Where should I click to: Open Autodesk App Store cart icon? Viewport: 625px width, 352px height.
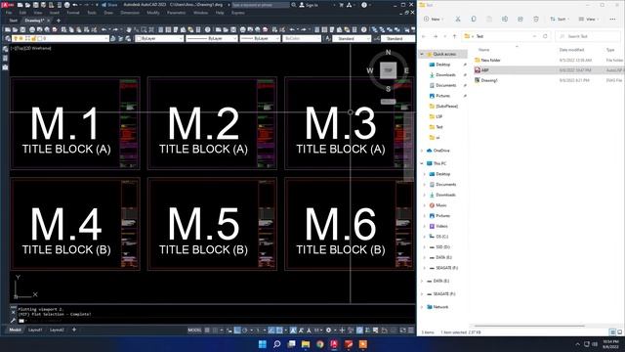341,5
